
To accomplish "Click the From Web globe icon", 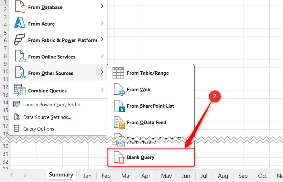I will [119, 90].
